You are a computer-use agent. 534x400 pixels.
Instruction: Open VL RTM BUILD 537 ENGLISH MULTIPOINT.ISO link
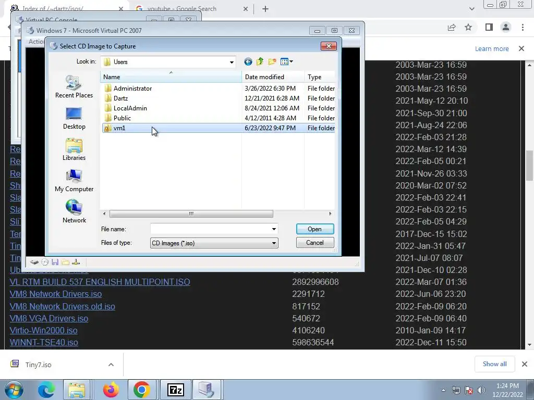coord(100,282)
